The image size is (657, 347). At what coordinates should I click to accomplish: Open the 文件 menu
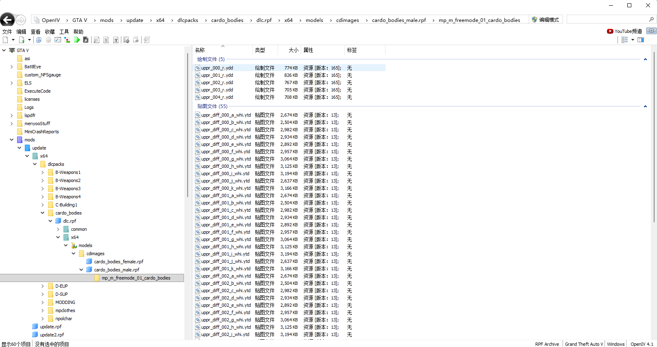pyautogui.click(x=7, y=32)
